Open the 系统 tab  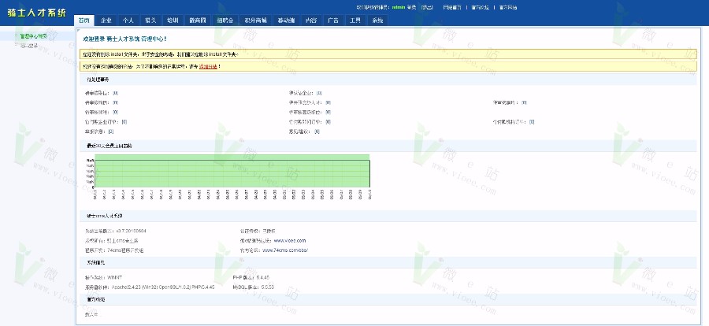[377, 20]
